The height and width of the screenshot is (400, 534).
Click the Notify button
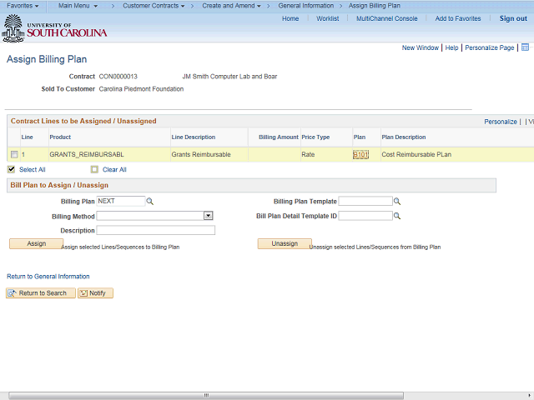tap(95, 293)
